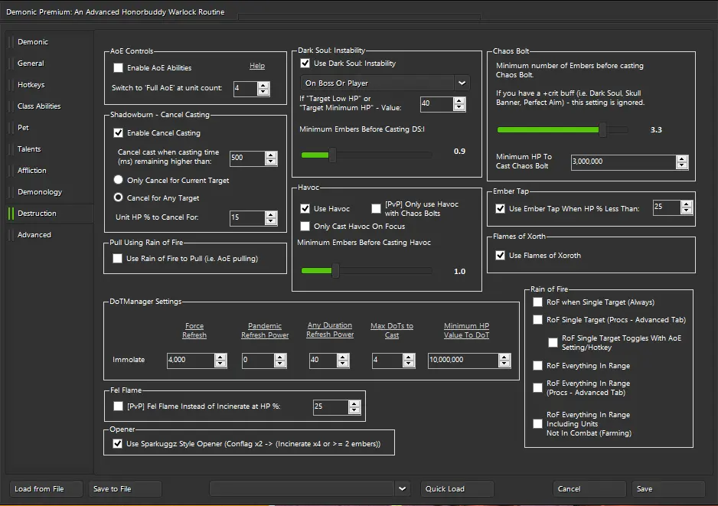The image size is (718, 506).
Task: Click the Force Refresh column link
Action: pyautogui.click(x=194, y=330)
